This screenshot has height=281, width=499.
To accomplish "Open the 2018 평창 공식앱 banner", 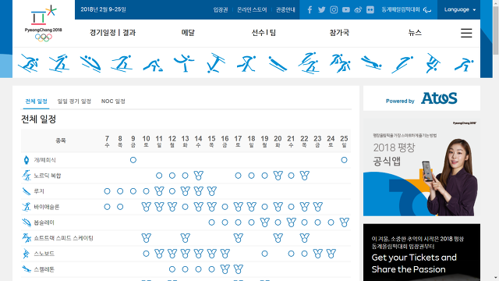I will click(422, 168).
